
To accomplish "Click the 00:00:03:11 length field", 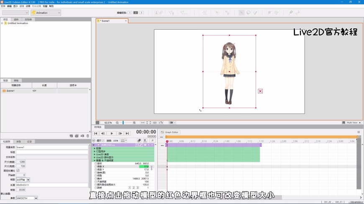I will (52, 185).
